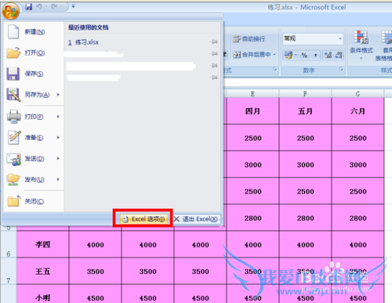Select the 小明 name cell
Image resolution: width=392 pixels, height=303 pixels.
pyautogui.click(x=43, y=294)
